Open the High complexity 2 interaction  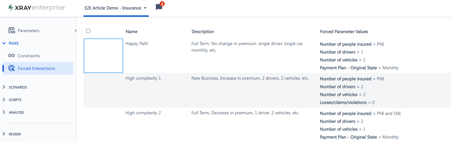coord(143,113)
